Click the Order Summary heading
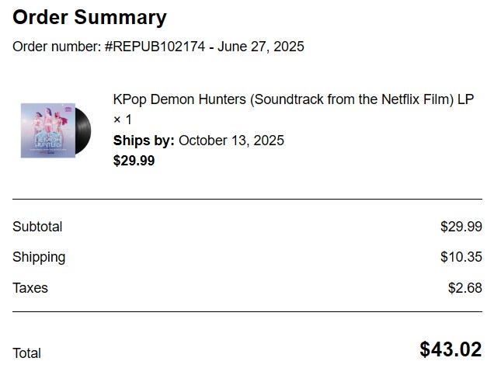The height and width of the screenshot is (389, 501). click(89, 17)
